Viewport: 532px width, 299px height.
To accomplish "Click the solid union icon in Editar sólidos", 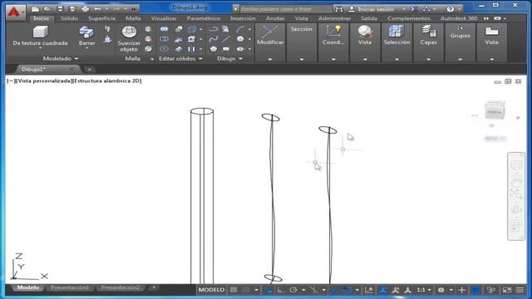I will 164,30.
